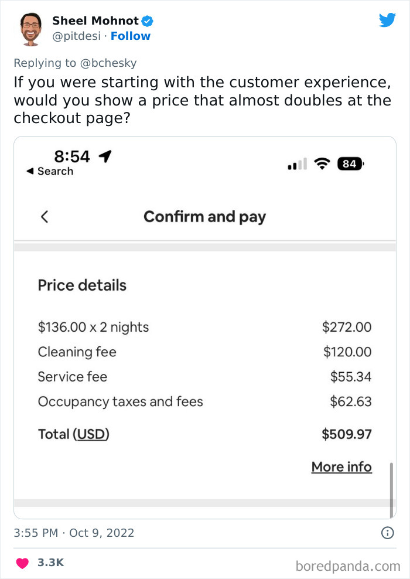Click the Sheel Mohnot display name
This screenshot has width=410, height=579.
[95, 21]
